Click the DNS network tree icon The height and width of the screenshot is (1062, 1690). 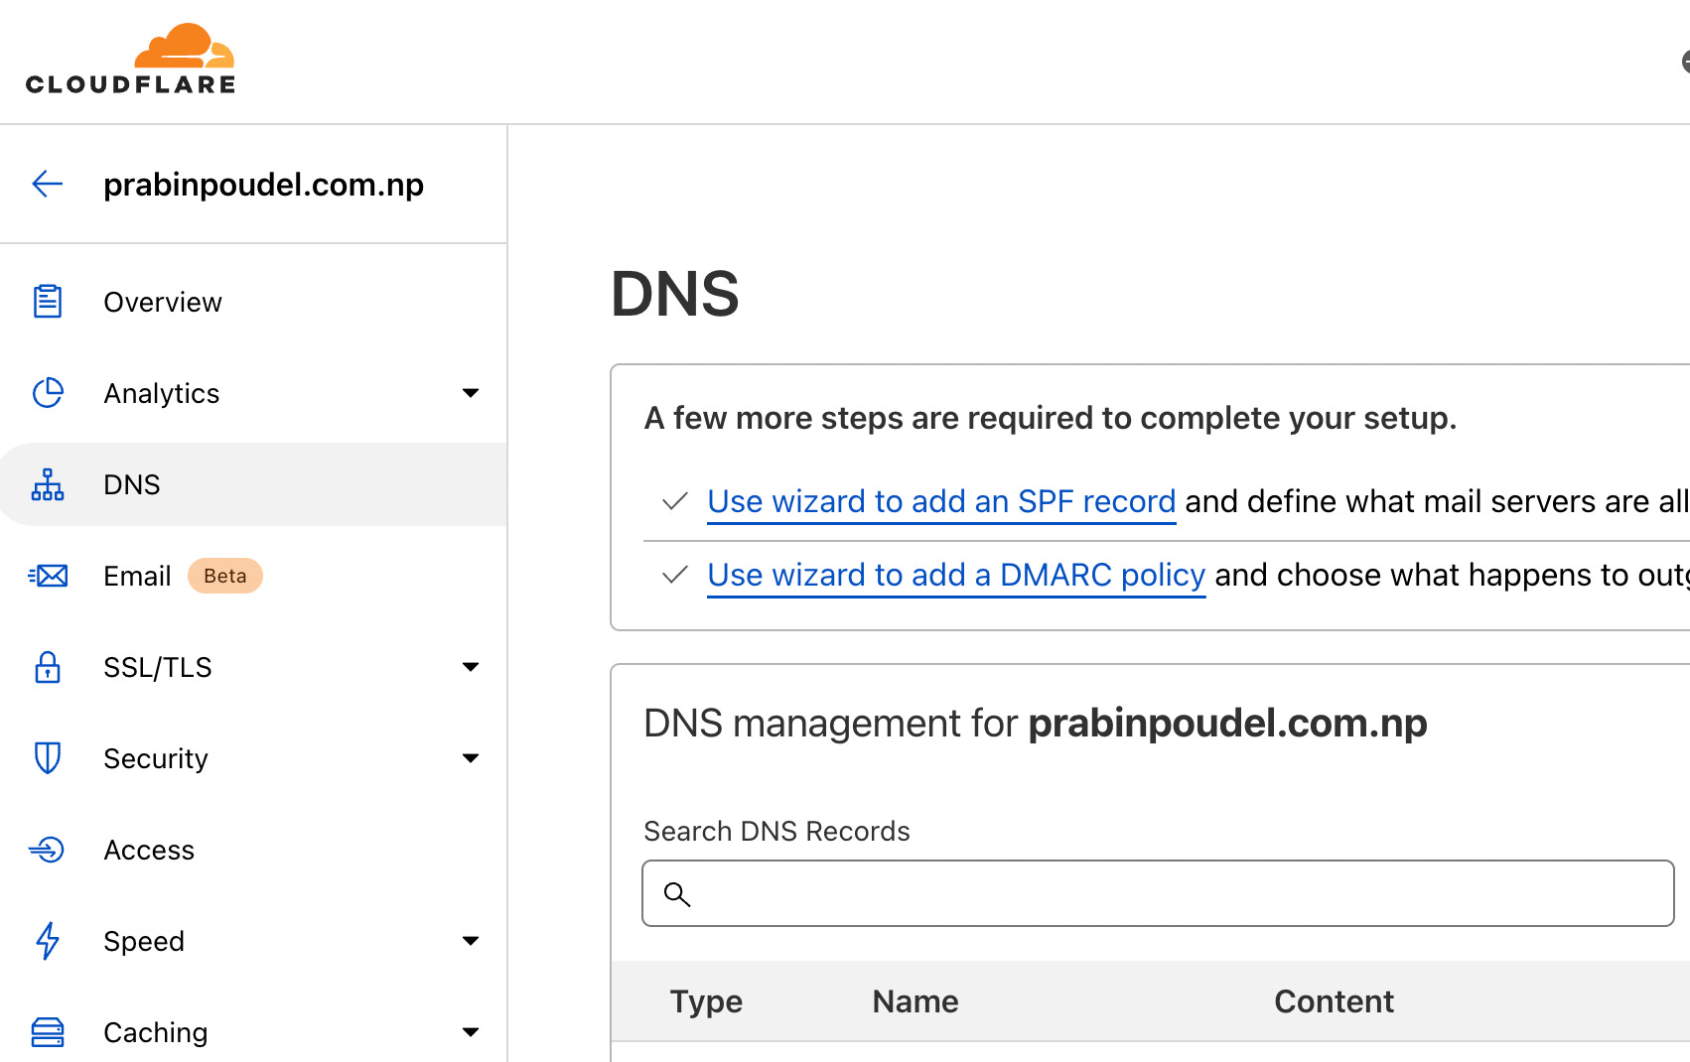(x=48, y=484)
